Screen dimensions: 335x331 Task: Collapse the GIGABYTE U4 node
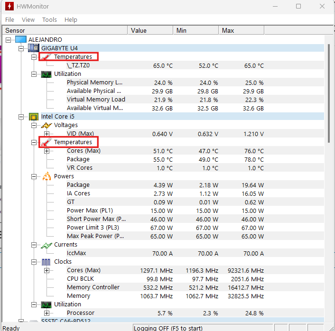coord(21,48)
